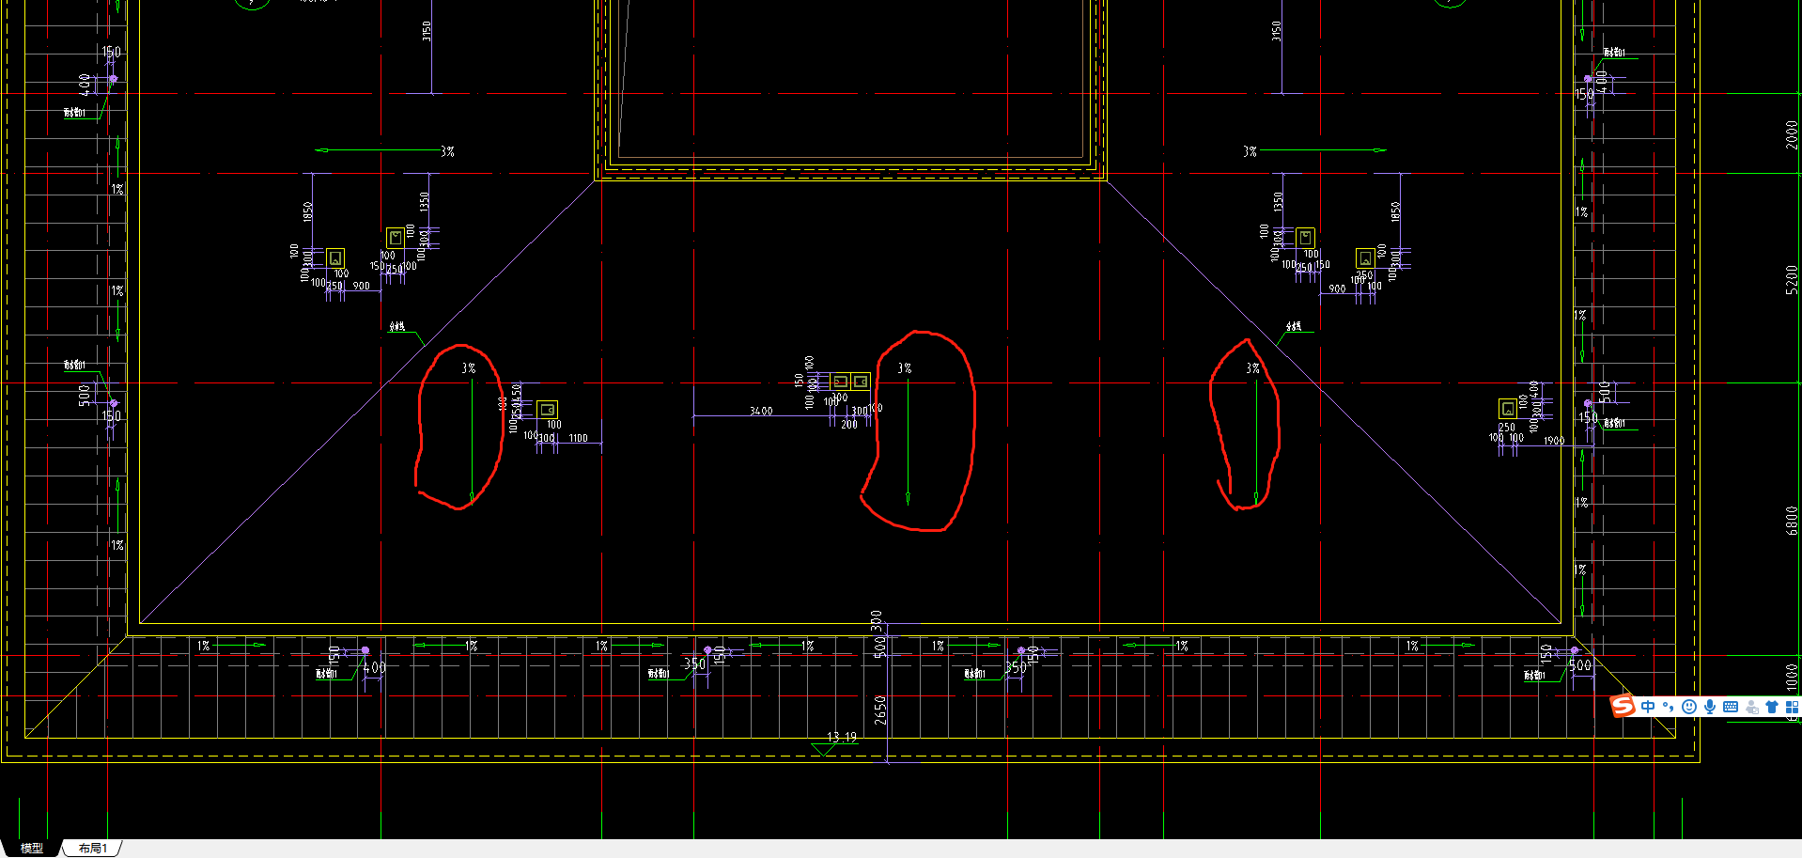Select the 2650 vertical dimension text
This screenshot has width=1802, height=858.
(880, 710)
